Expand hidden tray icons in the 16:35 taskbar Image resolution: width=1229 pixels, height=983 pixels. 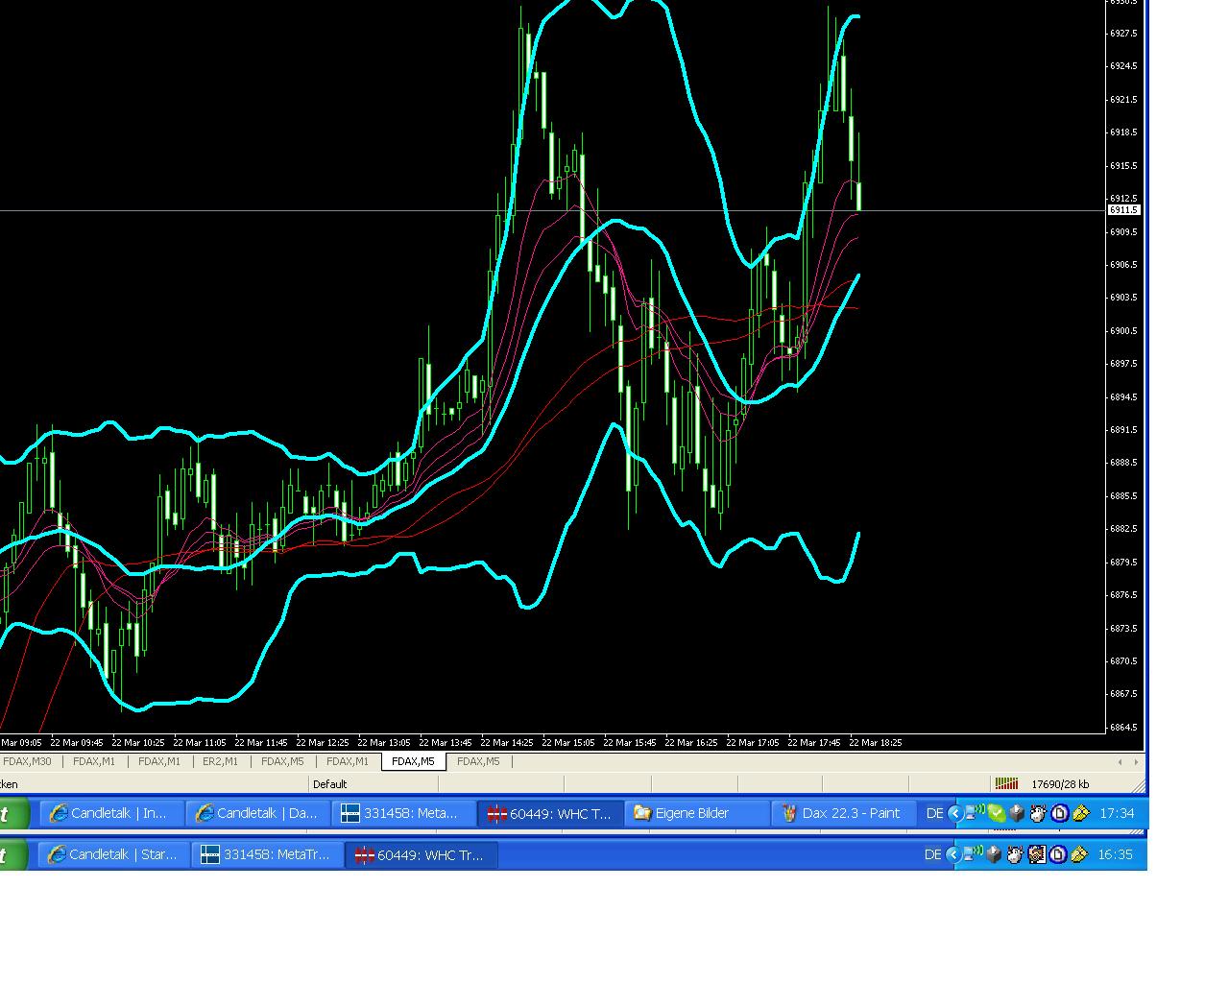(952, 854)
